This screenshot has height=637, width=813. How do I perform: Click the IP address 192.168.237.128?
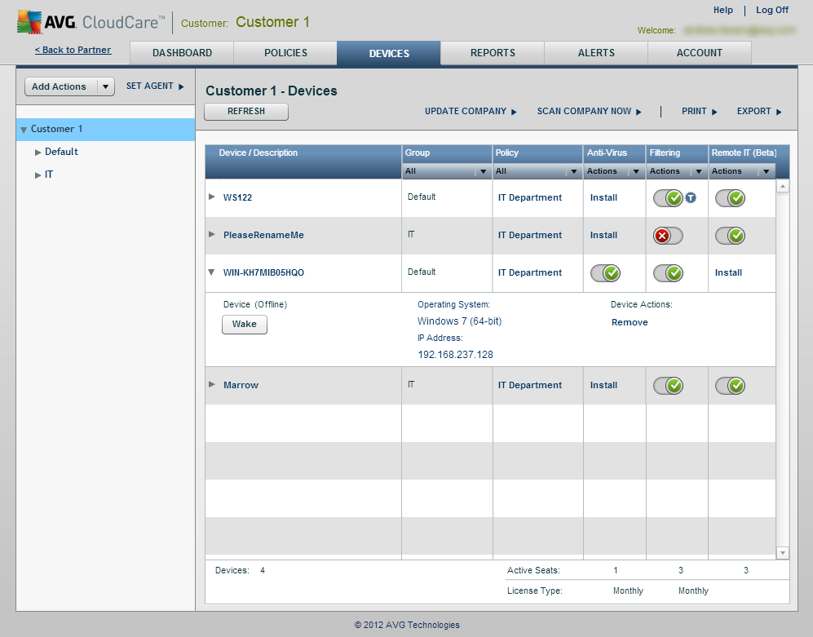[x=455, y=355]
